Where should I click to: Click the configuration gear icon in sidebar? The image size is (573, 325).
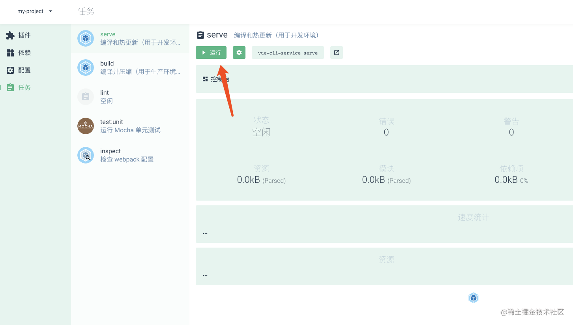10,70
